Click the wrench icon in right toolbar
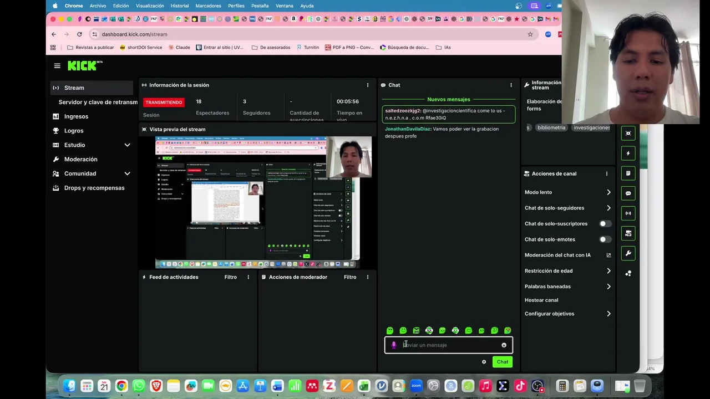This screenshot has width=710, height=399. [628, 253]
